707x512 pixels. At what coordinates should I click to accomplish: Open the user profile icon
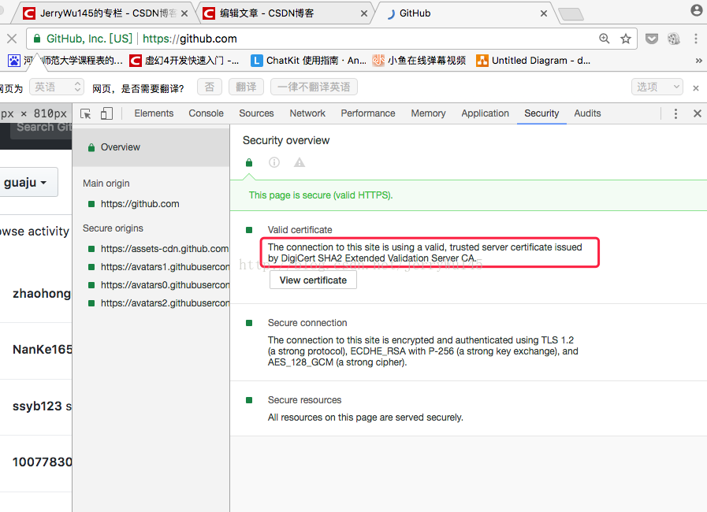697,10
